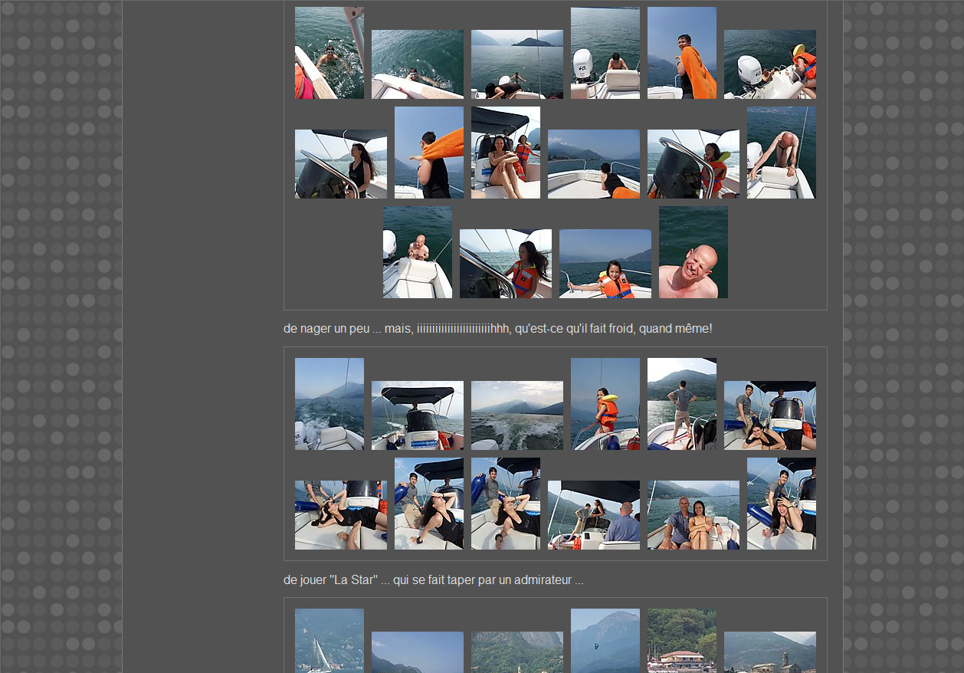View the shirtless bald man standing at the stern
Viewport: 964px width, 673px height.
click(x=417, y=252)
